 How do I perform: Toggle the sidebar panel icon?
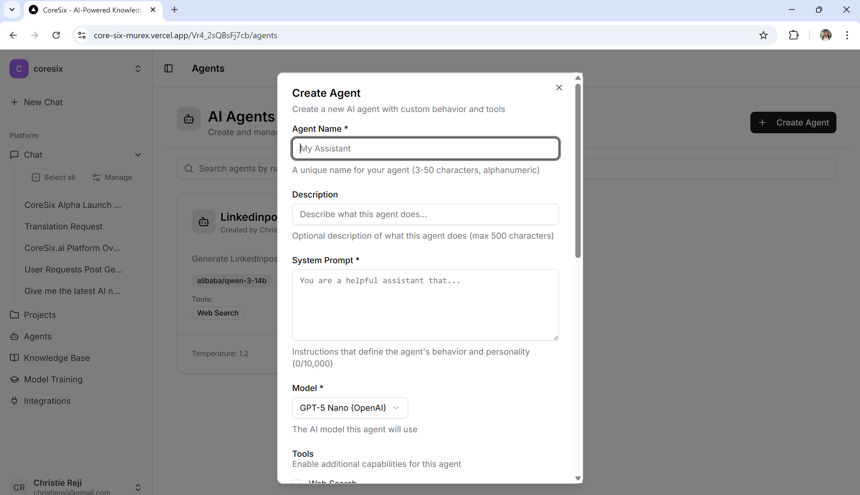click(x=168, y=68)
